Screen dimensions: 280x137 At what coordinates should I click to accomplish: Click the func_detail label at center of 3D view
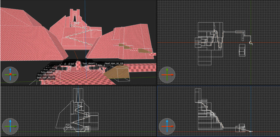tap(88, 63)
